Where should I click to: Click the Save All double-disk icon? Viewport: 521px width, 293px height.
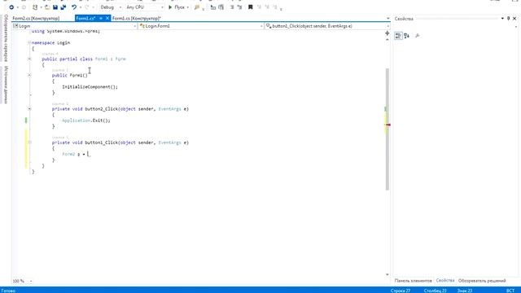[63, 7]
